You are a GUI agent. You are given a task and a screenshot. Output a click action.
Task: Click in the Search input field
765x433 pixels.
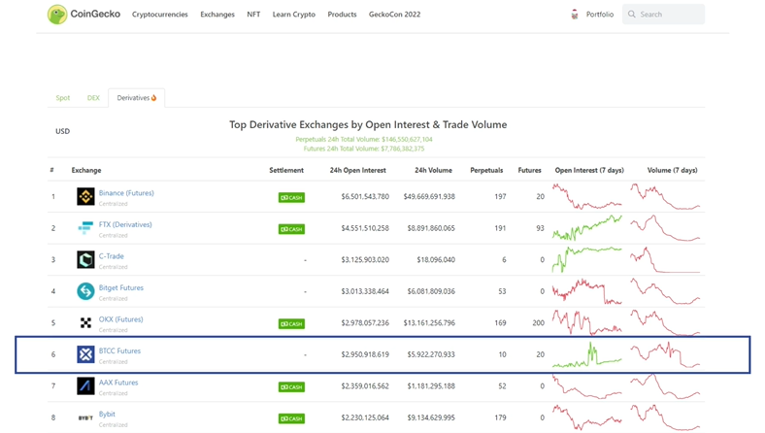point(663,15)
